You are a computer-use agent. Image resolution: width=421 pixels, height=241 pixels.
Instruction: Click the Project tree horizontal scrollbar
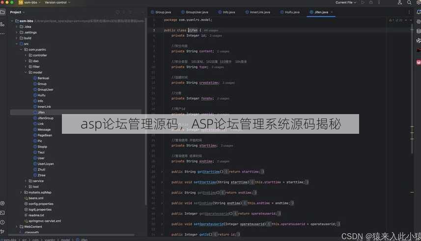click(72, 235)
